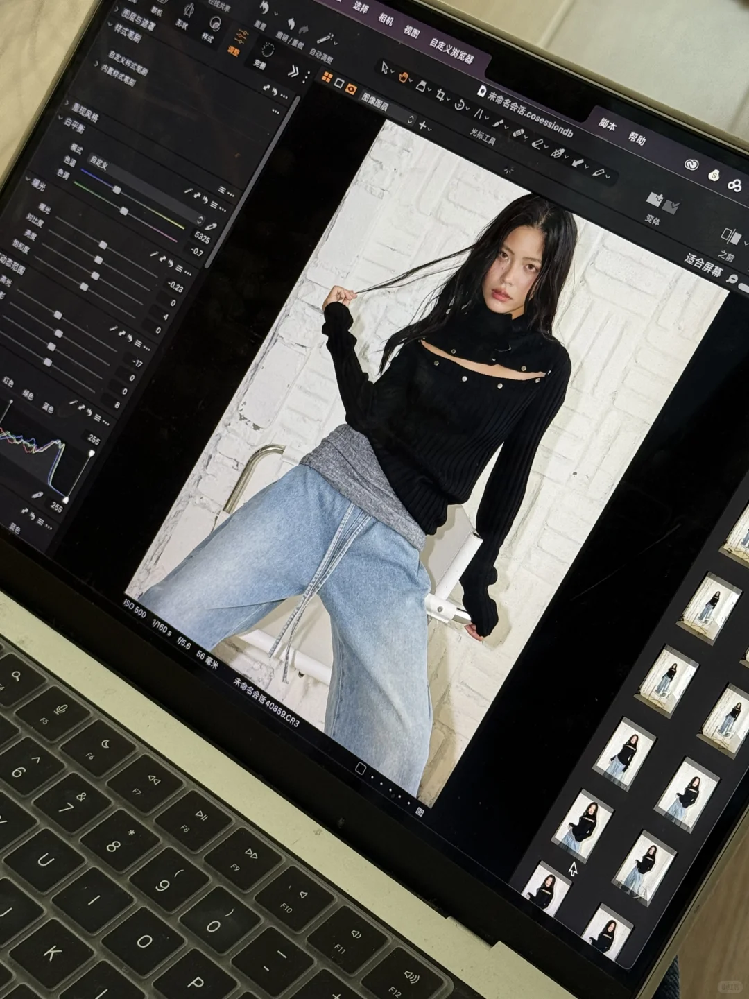Select the single-image viewer square icon

coord(339,83)
